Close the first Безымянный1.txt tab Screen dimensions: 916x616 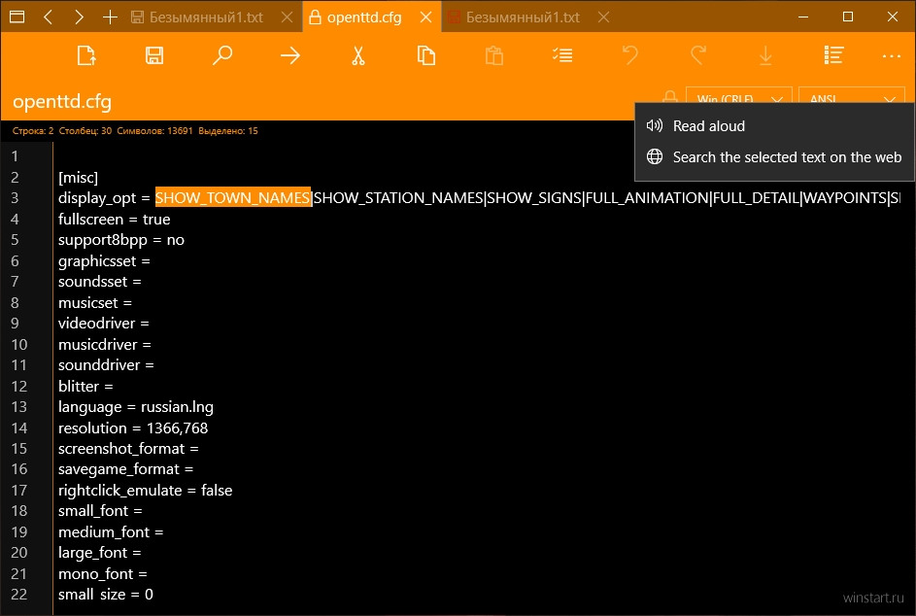tap(287, 17)
